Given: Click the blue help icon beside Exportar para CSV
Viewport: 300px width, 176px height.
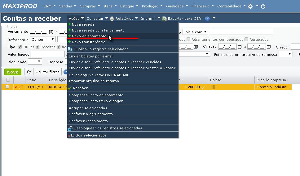Looking at the screenshot, I should click(207, 19).
